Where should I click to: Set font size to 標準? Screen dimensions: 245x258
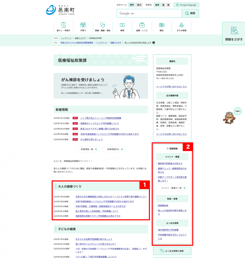pos(132,5)
